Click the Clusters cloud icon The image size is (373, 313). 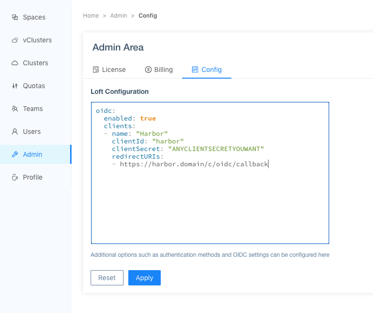[15, 63]
